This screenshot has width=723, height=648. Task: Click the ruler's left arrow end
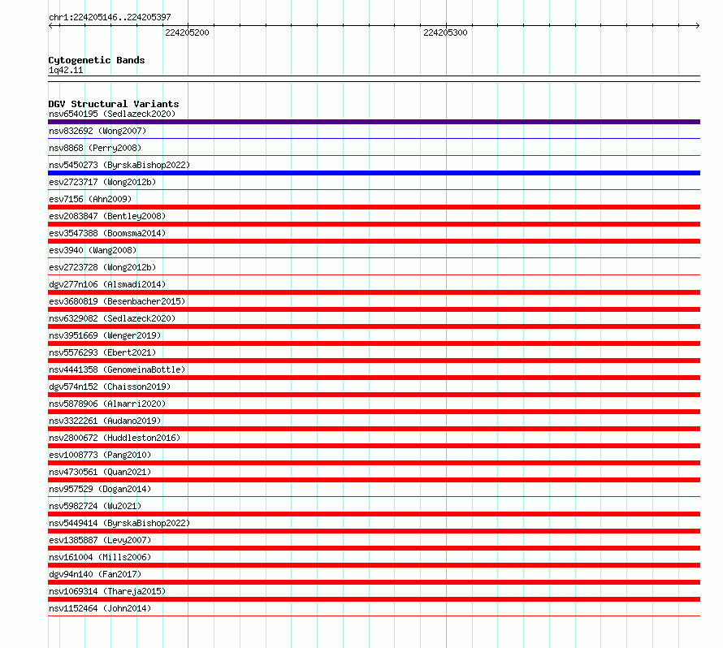[50, 26]
